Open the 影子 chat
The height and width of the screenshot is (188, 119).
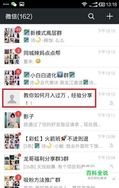point(59,120)
